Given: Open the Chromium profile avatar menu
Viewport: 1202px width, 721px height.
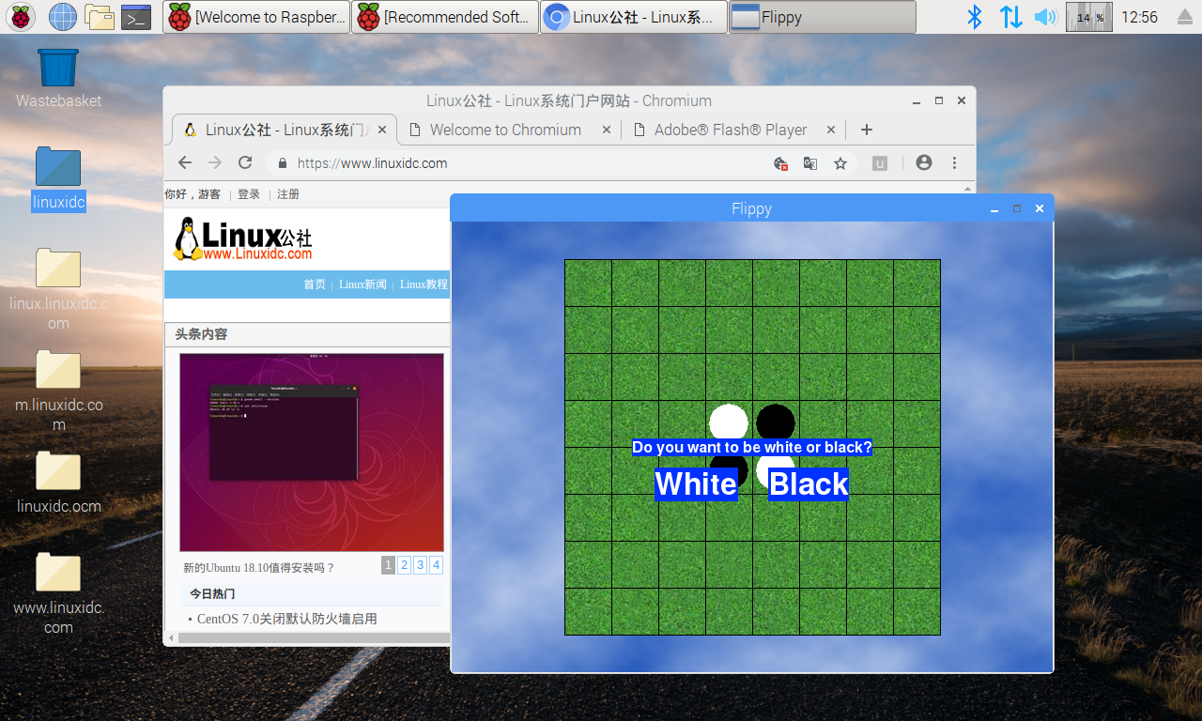Looking at the screenshot, I should [924, 162].
